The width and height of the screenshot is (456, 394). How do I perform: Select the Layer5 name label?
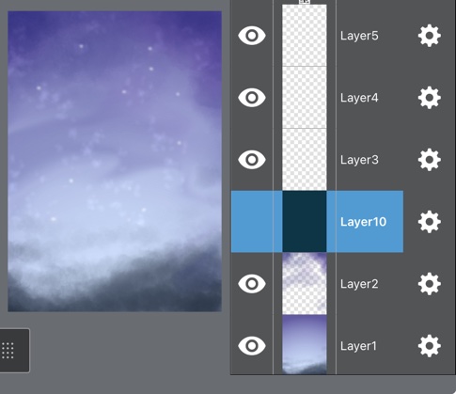point(359,36)
